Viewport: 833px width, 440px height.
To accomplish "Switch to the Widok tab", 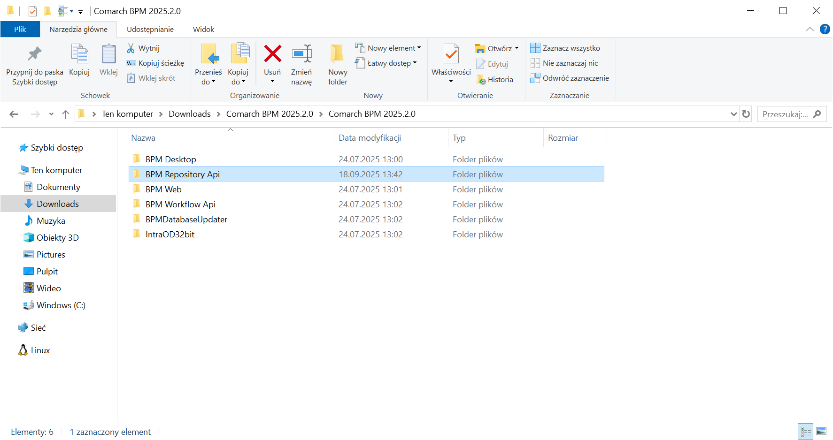I will [x=203, y=29].
